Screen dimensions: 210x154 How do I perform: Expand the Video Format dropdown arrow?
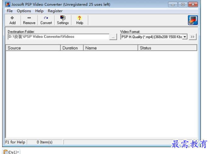click(185, 37)
